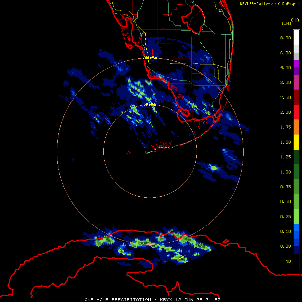Click the NEXLAB-College of DuPage label
Screen dimensions: 302x302
point(270,4)
